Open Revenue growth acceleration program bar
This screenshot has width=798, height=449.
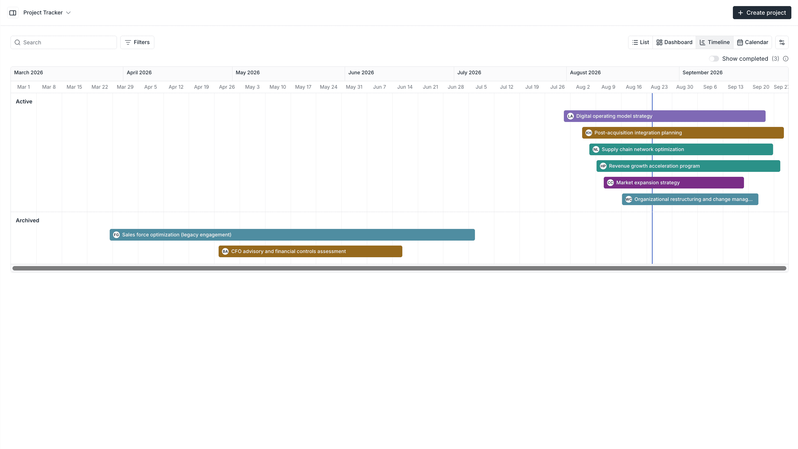pos(688,166)
